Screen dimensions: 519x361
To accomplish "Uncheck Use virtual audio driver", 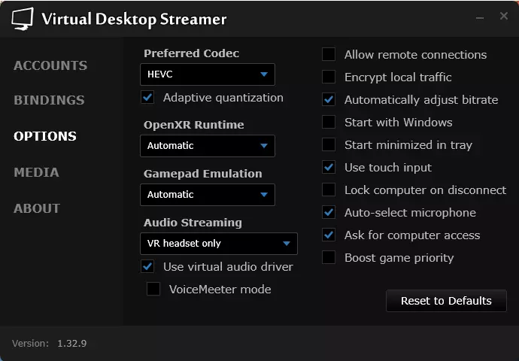I will point(147,266).
